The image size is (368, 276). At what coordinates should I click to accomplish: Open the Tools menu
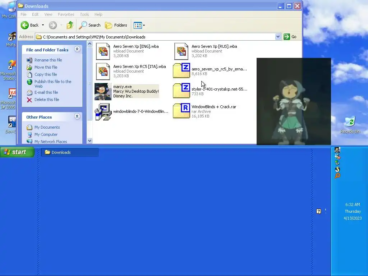[x=84, y=14]
